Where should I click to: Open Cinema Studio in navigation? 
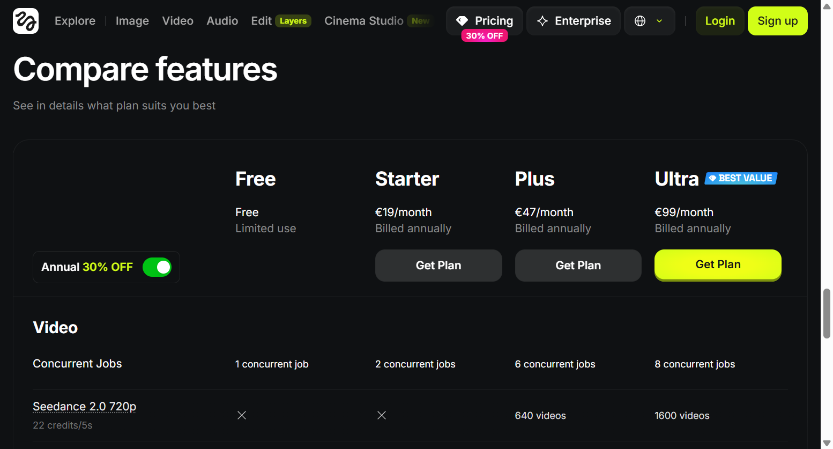point(364,21)
